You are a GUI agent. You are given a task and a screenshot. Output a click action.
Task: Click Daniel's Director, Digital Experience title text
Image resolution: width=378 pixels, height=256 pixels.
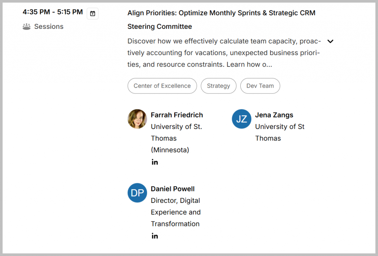(175, 212)
